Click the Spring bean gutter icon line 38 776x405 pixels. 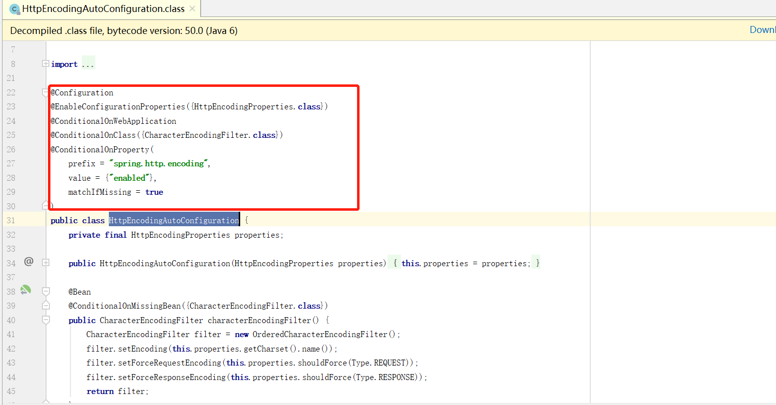25,290
